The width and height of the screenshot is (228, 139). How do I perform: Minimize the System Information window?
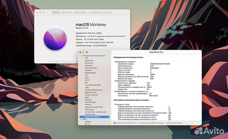[84, 52]
